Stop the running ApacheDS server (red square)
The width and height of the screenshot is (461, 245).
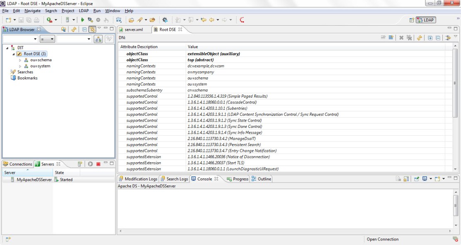[x=98, y=164]
